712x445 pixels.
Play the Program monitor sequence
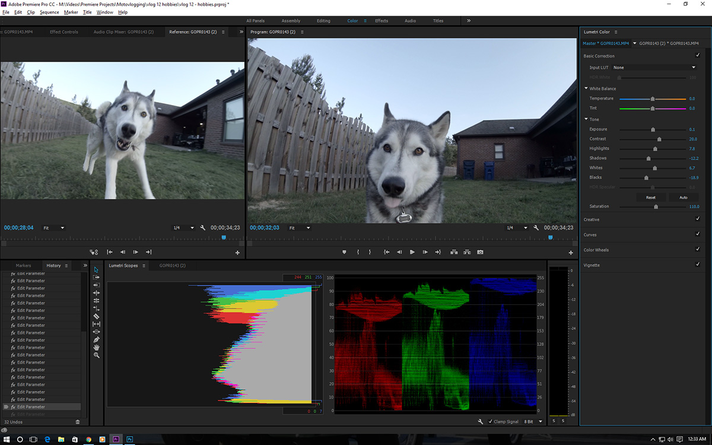pyautogui.click(x=412, y=252)
